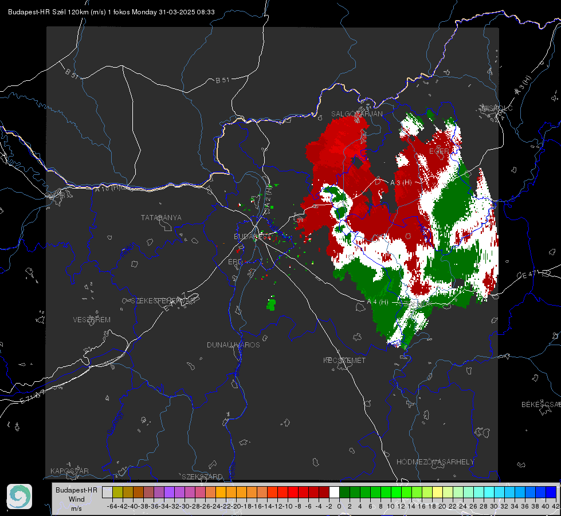Image resolution: width=561 pixels, height=516 pixels.
Task: Click the 'Budapest-HR' legend label
Action: [x=76, y=490]
